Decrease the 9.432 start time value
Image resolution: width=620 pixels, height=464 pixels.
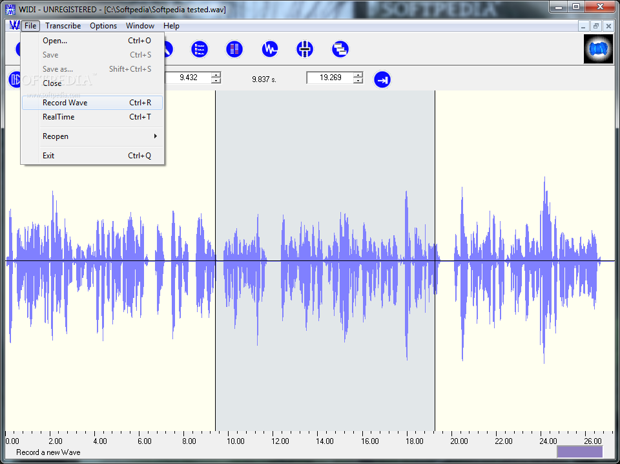[216, 80]
